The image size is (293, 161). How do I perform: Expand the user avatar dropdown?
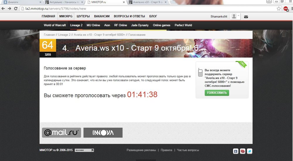(x=235, y=16)
